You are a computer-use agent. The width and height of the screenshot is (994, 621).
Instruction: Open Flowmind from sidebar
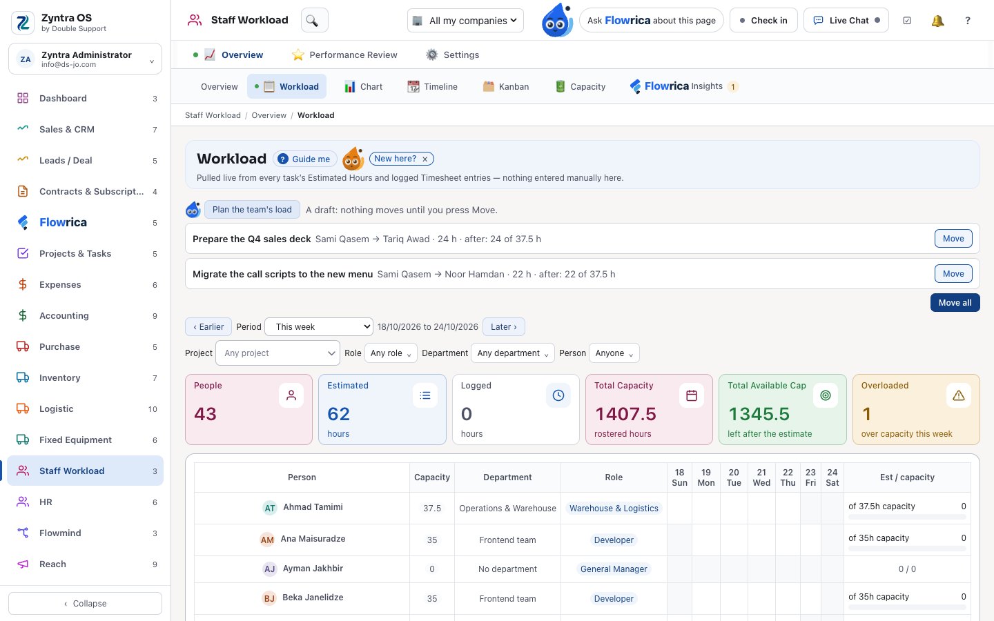(x=86, y=533)
